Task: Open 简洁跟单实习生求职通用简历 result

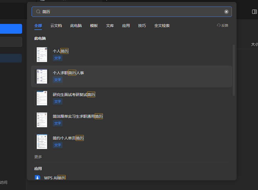Action: click(78, 116)
